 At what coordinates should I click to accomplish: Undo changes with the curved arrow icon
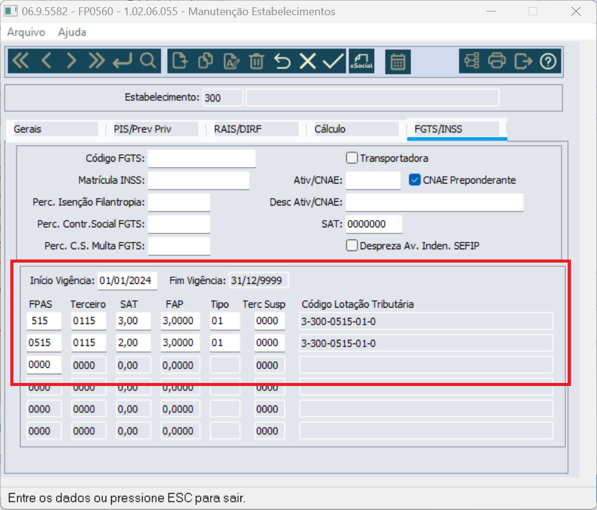tap(282, 61)
